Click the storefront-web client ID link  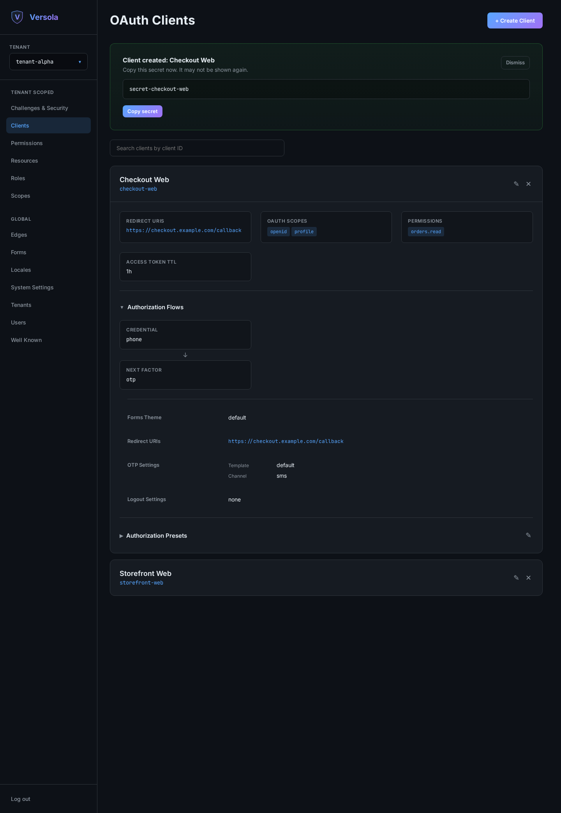click(x=141, y=583)
